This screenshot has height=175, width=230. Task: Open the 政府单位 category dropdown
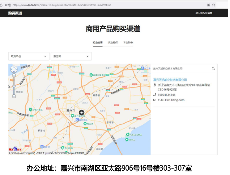tap(29, 56)
